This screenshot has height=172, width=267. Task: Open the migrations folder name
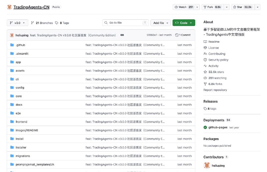tap(23, 156)
